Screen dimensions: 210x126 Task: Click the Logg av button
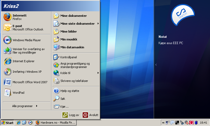click(x=71, y=115)
